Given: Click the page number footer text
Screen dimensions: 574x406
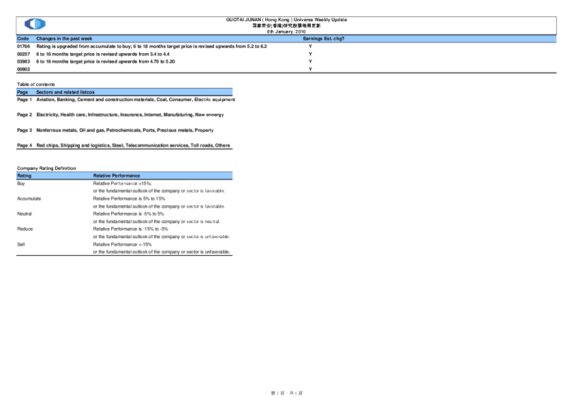Looking at the screenshot, I should click(x=286, y=393).
